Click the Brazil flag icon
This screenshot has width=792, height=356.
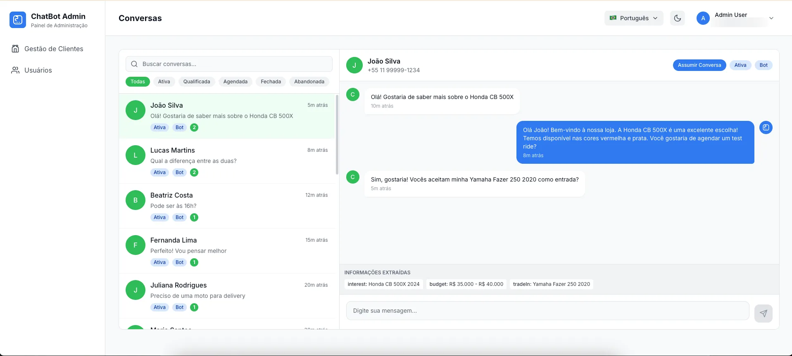pyautogui.click(x=613, y=18)
